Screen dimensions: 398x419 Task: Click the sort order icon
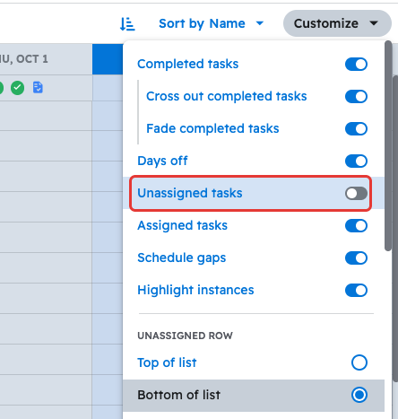click(x=127, y=24)
